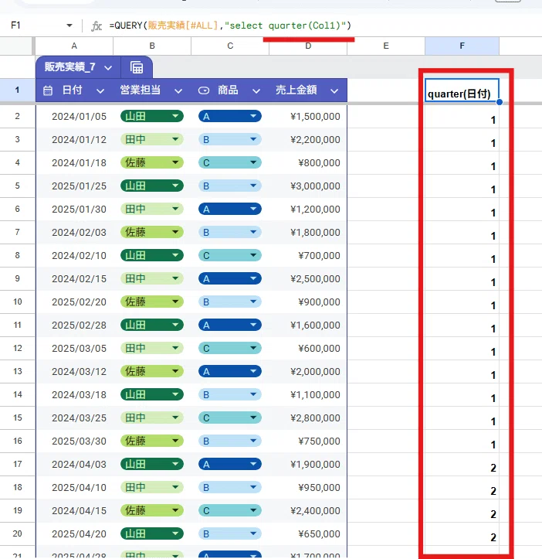542x559 pixels.
Task: Open 山田 chip in row 11
Action: [x=151, y=325]
